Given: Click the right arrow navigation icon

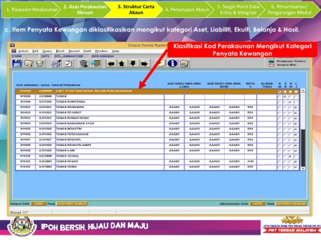Looking at the screenshot, I should (144, 64).
